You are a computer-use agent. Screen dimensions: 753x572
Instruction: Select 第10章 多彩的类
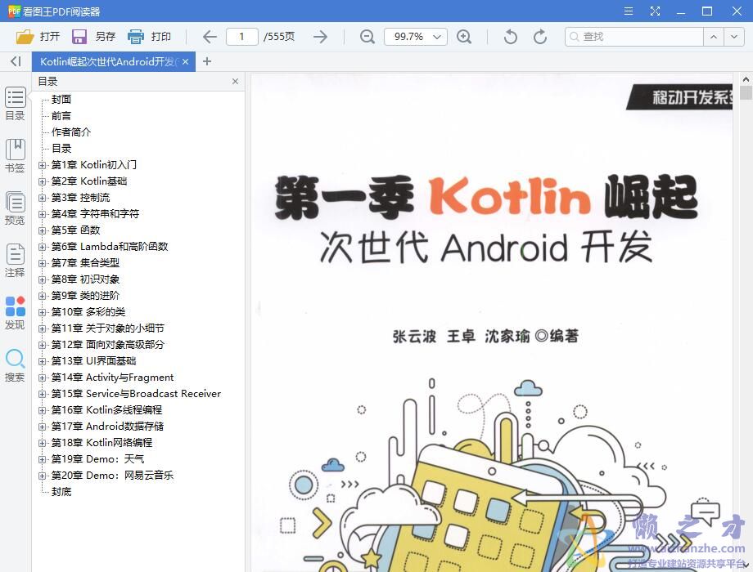pos(88,311)
